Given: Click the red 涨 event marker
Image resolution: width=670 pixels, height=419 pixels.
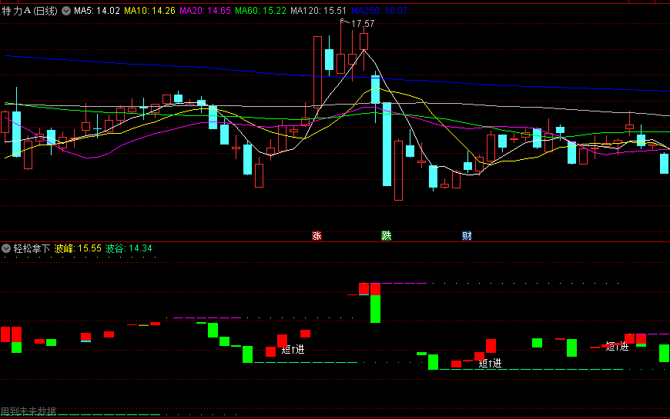Looking at the screenshot, I should click(317, 235).
